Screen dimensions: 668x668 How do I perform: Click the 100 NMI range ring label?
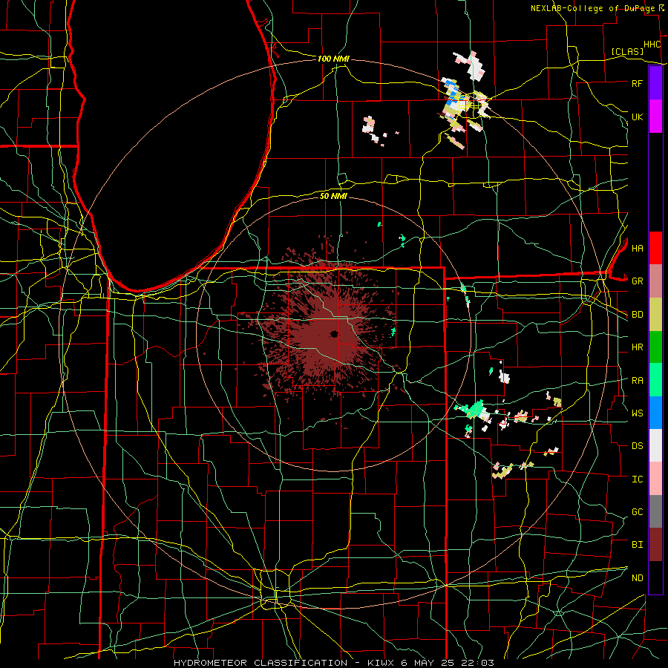click(333, 59)
